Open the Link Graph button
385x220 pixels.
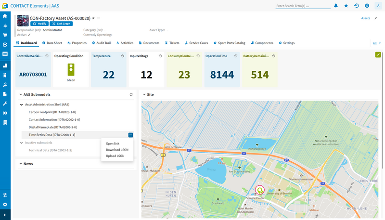coord(61,24)
